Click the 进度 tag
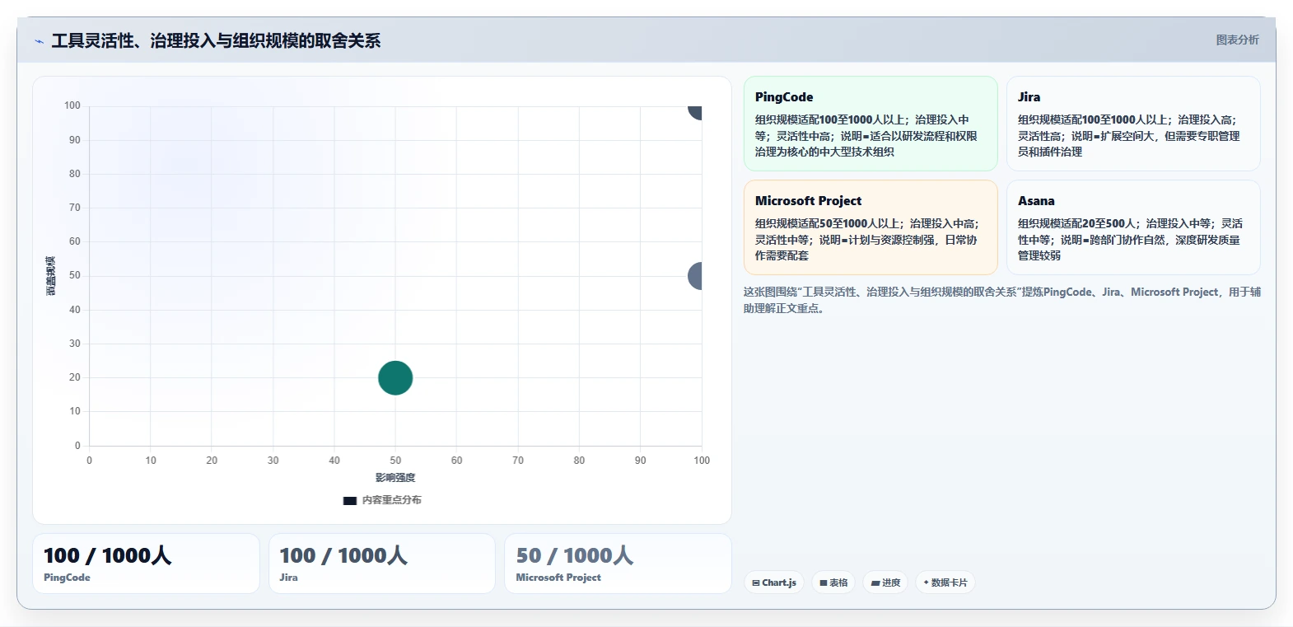 (x=885, y=583)
